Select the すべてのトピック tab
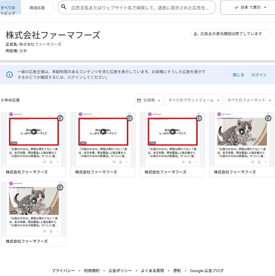Screen dimensions: 275x276 pyautogui.click(x=10, y=7)
